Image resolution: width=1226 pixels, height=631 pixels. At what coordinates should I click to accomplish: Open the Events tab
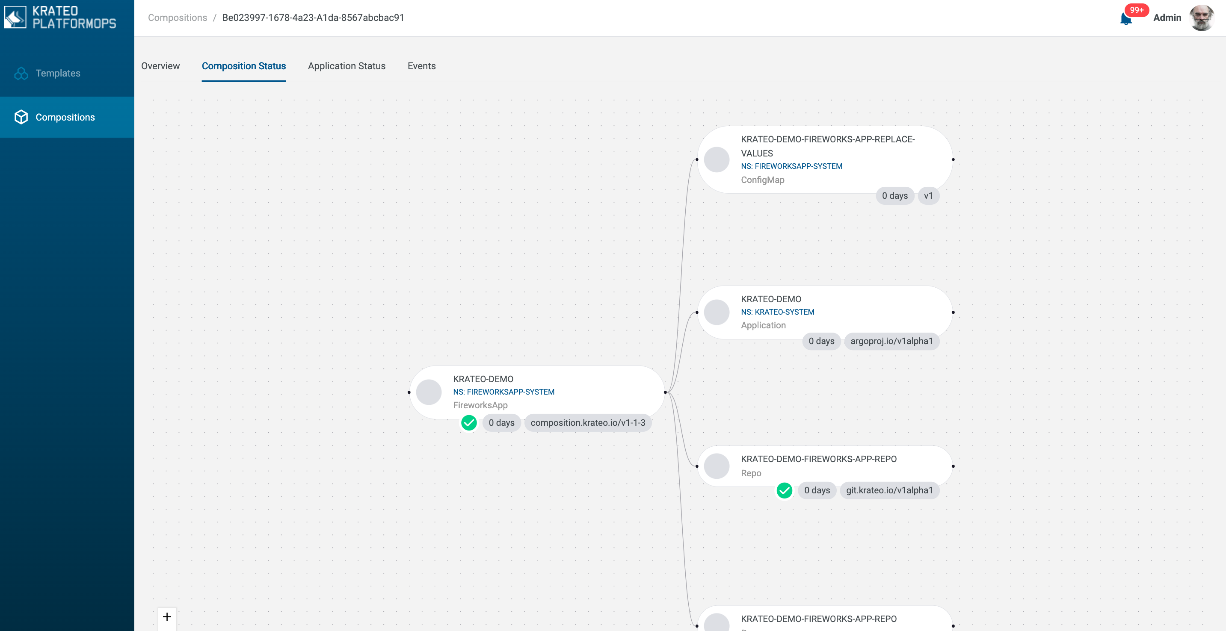[421, 66]
